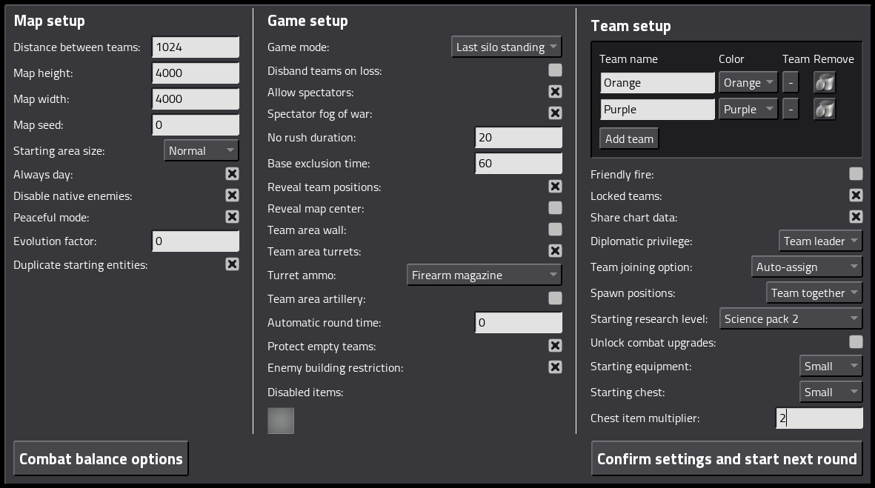875x488 pixels.
Task: Open the Game mode dropdown
Action: coord(506,47)
